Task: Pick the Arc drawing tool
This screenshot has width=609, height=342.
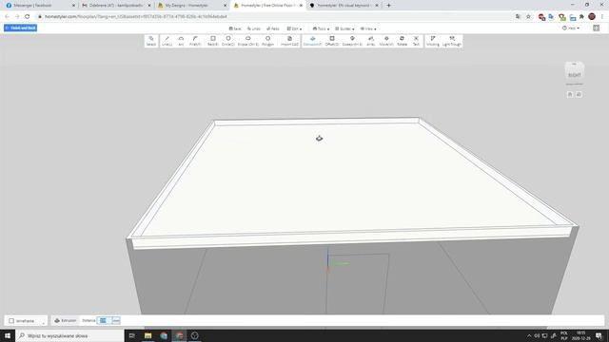Action: (181, 41)
